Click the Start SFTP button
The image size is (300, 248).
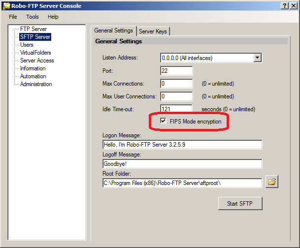pos(240,204)
